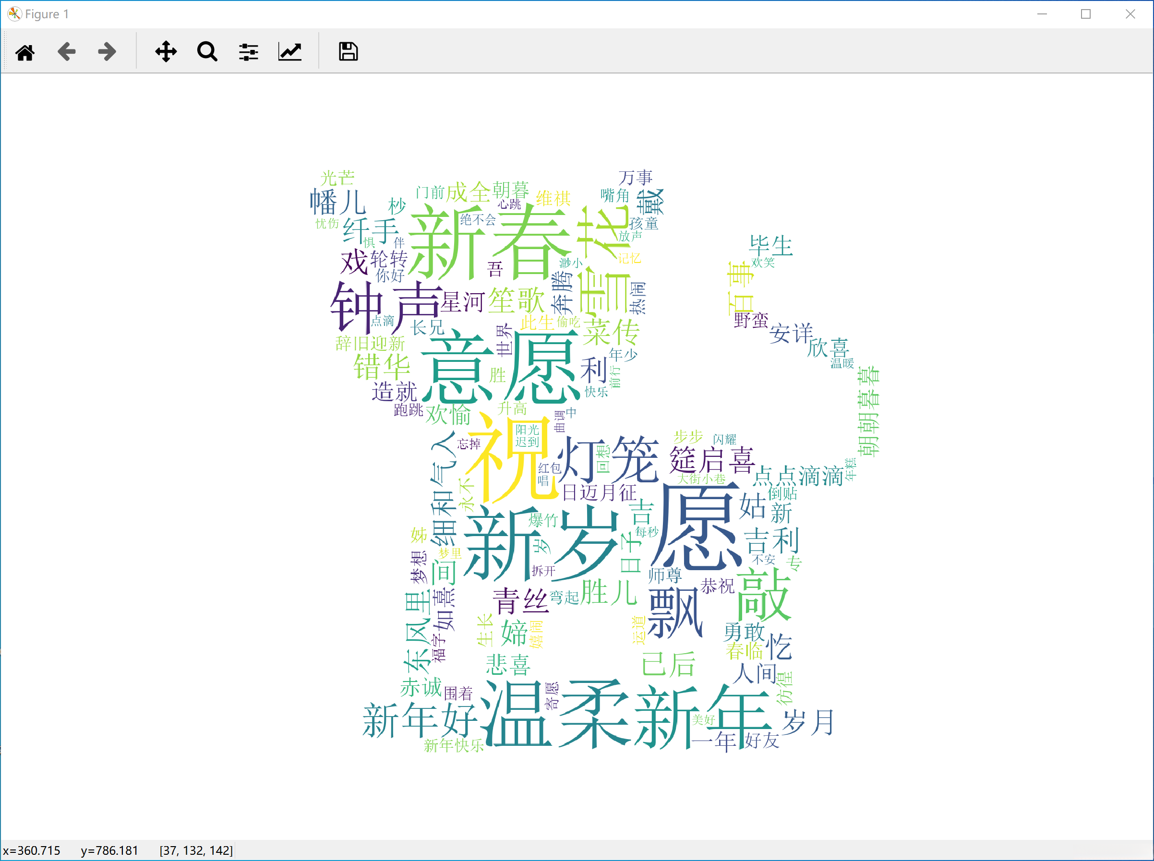Save the figure using the save icon
Viewport: 1154px width, 861px height.
pos(347,52)
